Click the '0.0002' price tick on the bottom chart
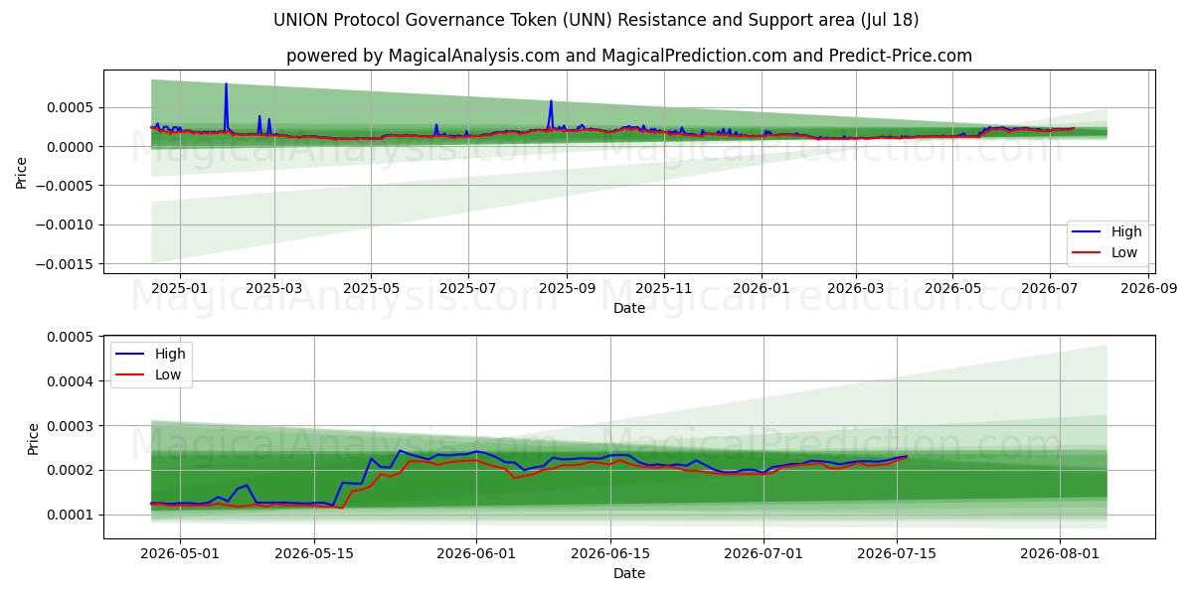The image size is (1193, 596). click(72, 470)
